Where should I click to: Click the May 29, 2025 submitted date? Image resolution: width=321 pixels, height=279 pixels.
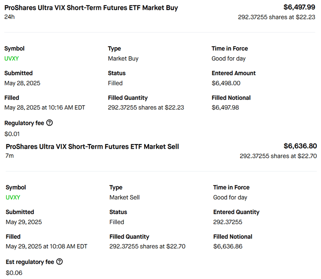pos(24,222)
